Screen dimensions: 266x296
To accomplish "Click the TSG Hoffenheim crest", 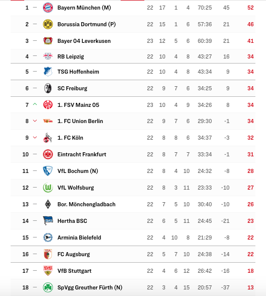I will pos(48,72).
